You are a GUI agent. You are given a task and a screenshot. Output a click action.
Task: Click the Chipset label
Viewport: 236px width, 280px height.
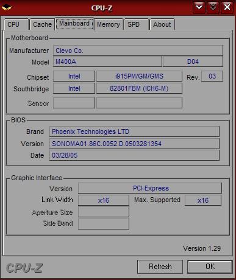pyautogui.click(x=38, y=77)
